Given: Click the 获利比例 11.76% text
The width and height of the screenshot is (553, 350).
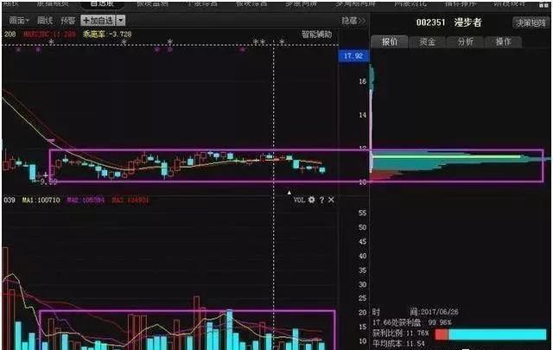Looking at the screenshot, I should tap(401, 333).
